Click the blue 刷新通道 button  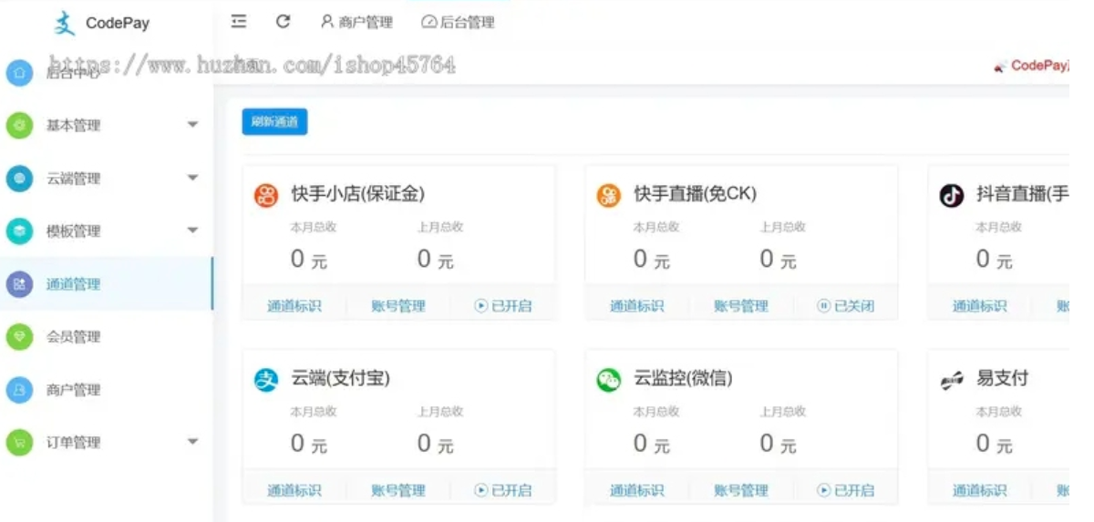tap(274, 121)
